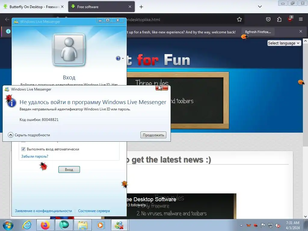308x231 pixels.
Task: Open Firefox extensions puzzle icon
Action: 279,19
